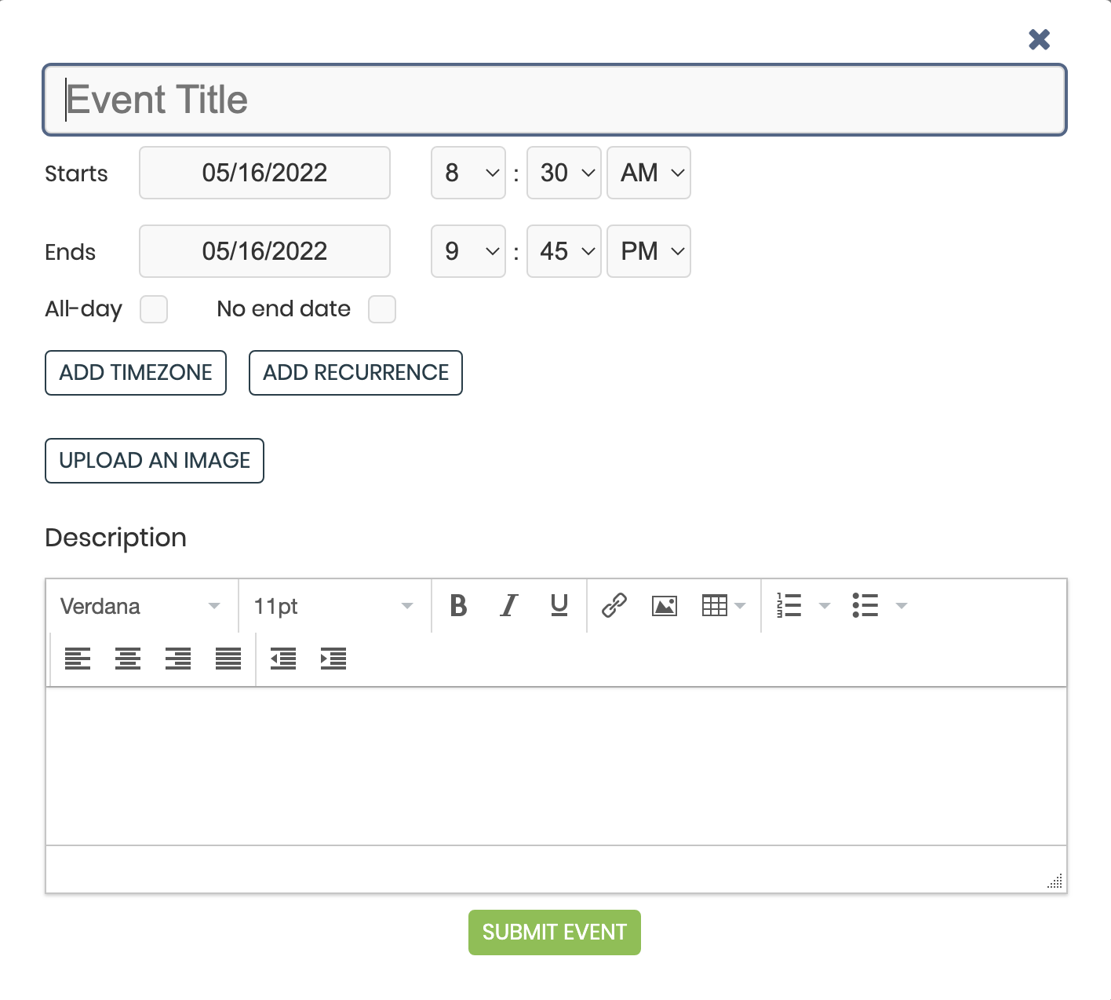The image size is (1111, 1000).
Task: Open the Verdana font family dropdown
Action: point(141,606)
